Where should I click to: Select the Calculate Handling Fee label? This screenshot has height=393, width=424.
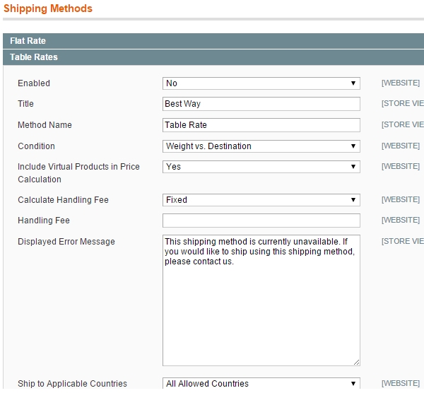click(63, 200)
